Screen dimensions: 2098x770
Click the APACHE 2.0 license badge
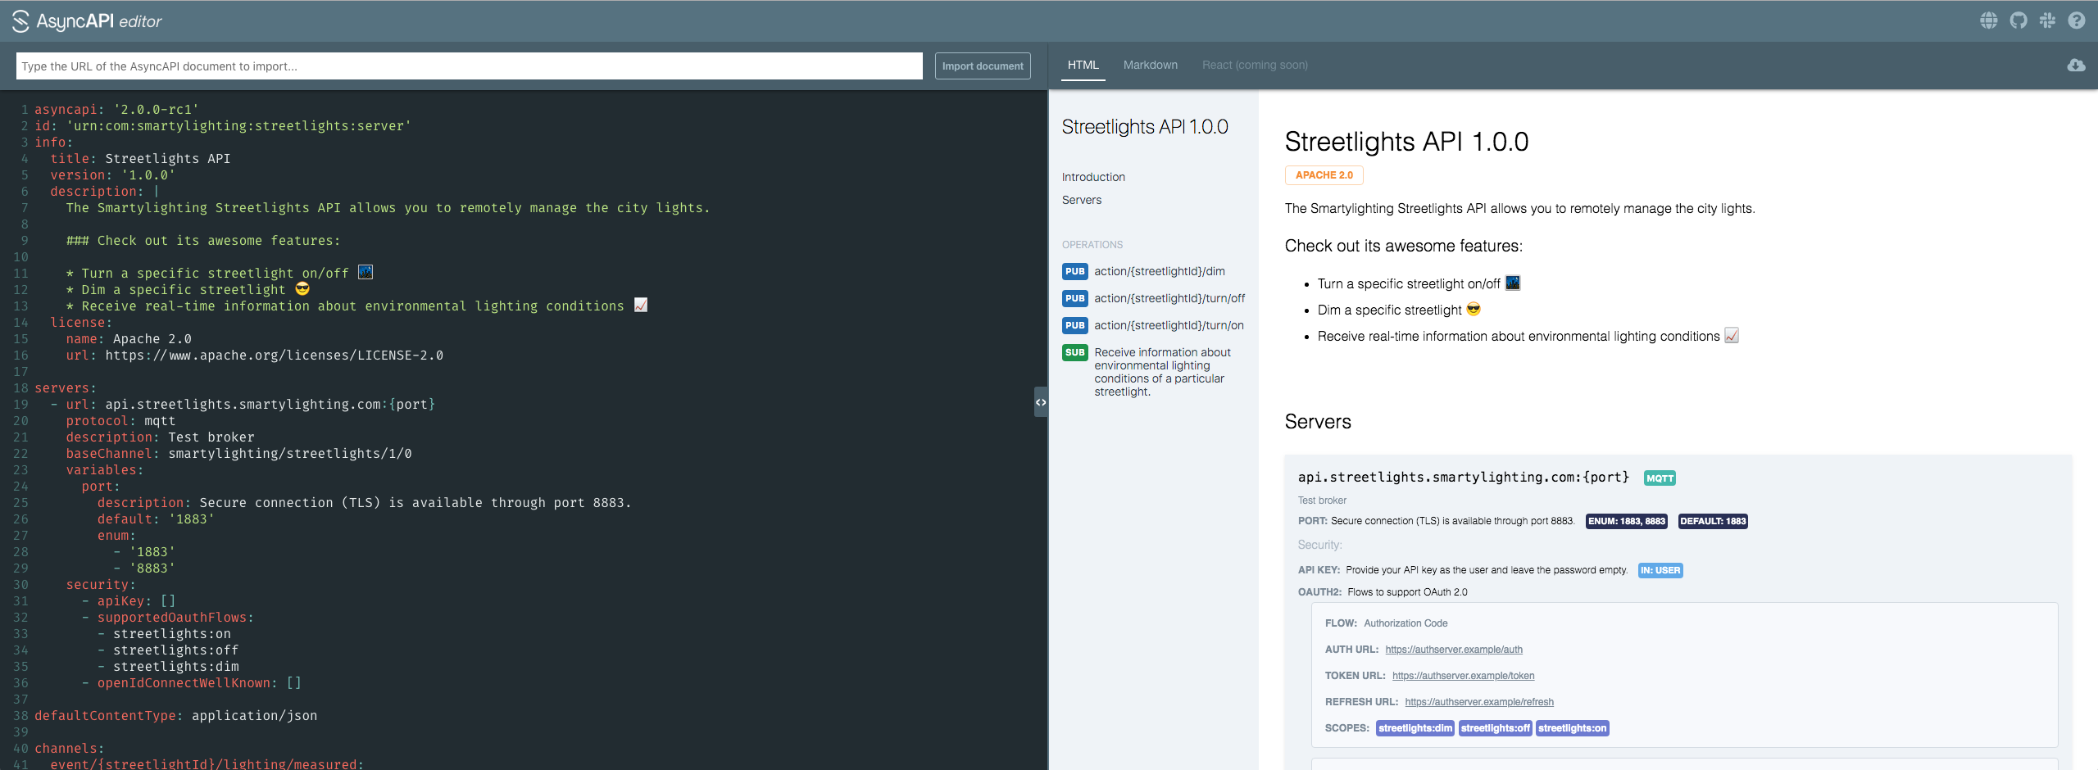pyautogui.click(x=1324, y=175)
